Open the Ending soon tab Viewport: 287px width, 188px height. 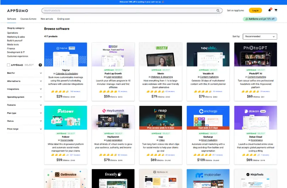click(x=64, y=19)
